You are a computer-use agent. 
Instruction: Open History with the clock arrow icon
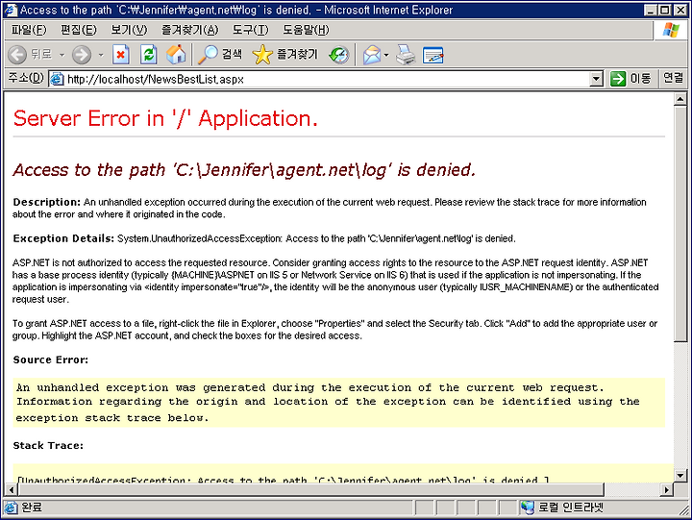coord(339,55)
